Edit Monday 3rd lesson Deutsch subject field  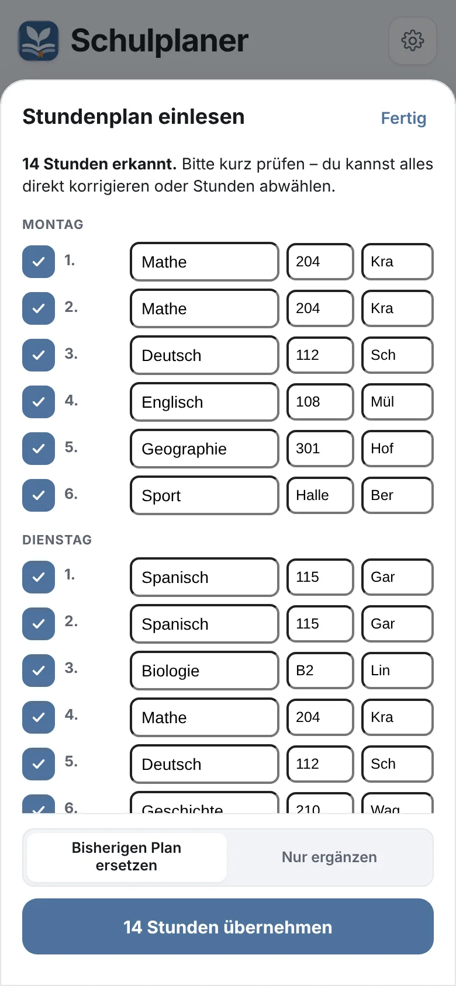coord(205,355)
